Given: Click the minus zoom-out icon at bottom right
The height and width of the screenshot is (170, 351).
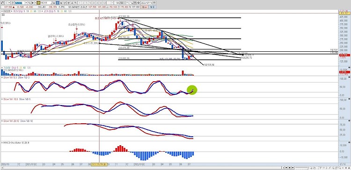Looking at the screenshot, I should (343, 168).
